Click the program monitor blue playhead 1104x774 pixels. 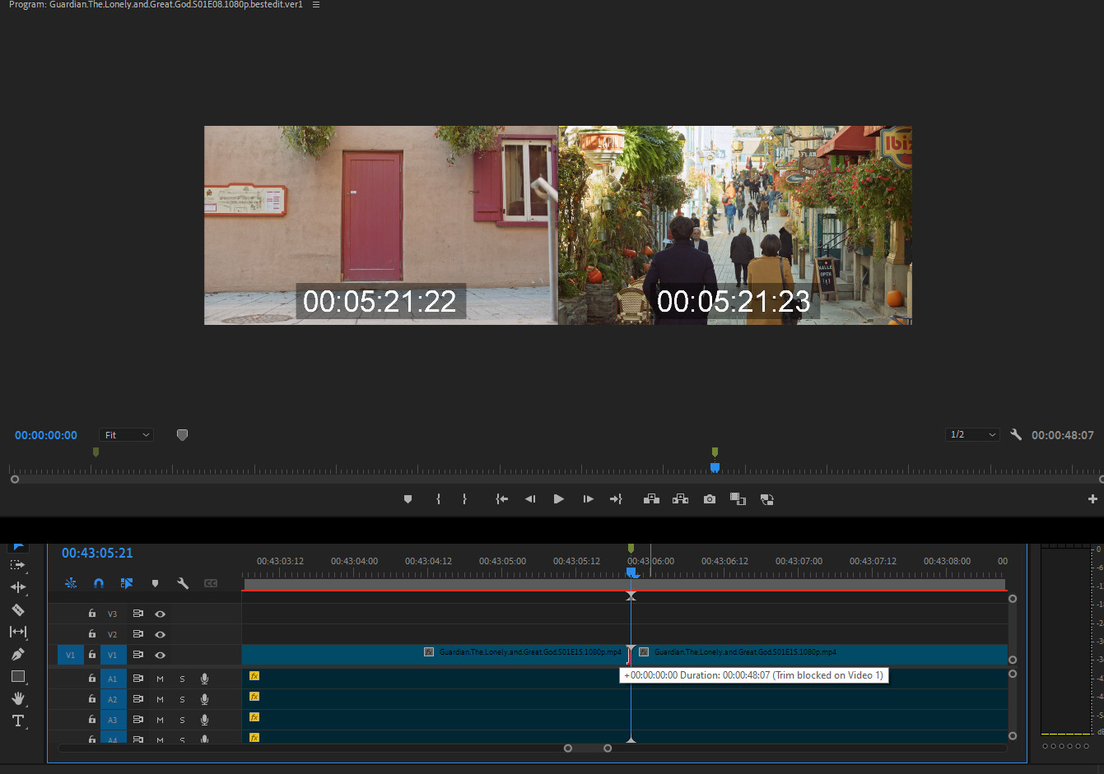[715, 467]
